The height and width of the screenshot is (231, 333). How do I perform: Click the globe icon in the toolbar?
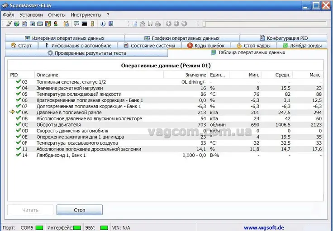[x=17, y=24]
